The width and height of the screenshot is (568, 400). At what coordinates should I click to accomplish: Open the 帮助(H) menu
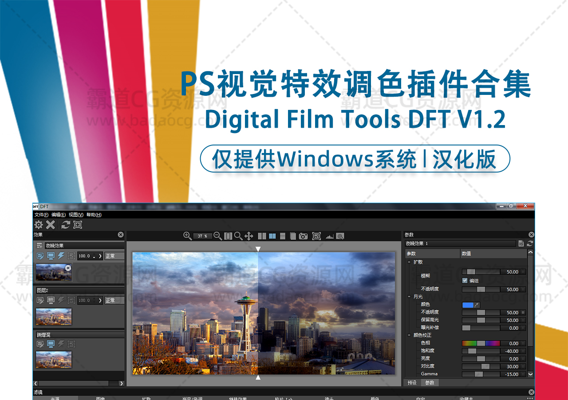tap(94, 215)
